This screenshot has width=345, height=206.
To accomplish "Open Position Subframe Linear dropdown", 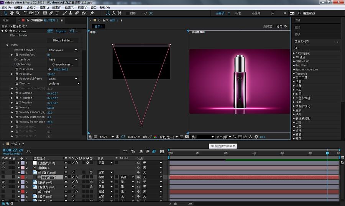I will 63,79.
